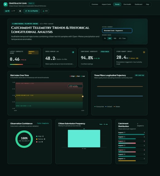Viewport: 160px width, 176px height.
Task: Select Segment 1 distribution row
Action: click(x=131, y=138)
